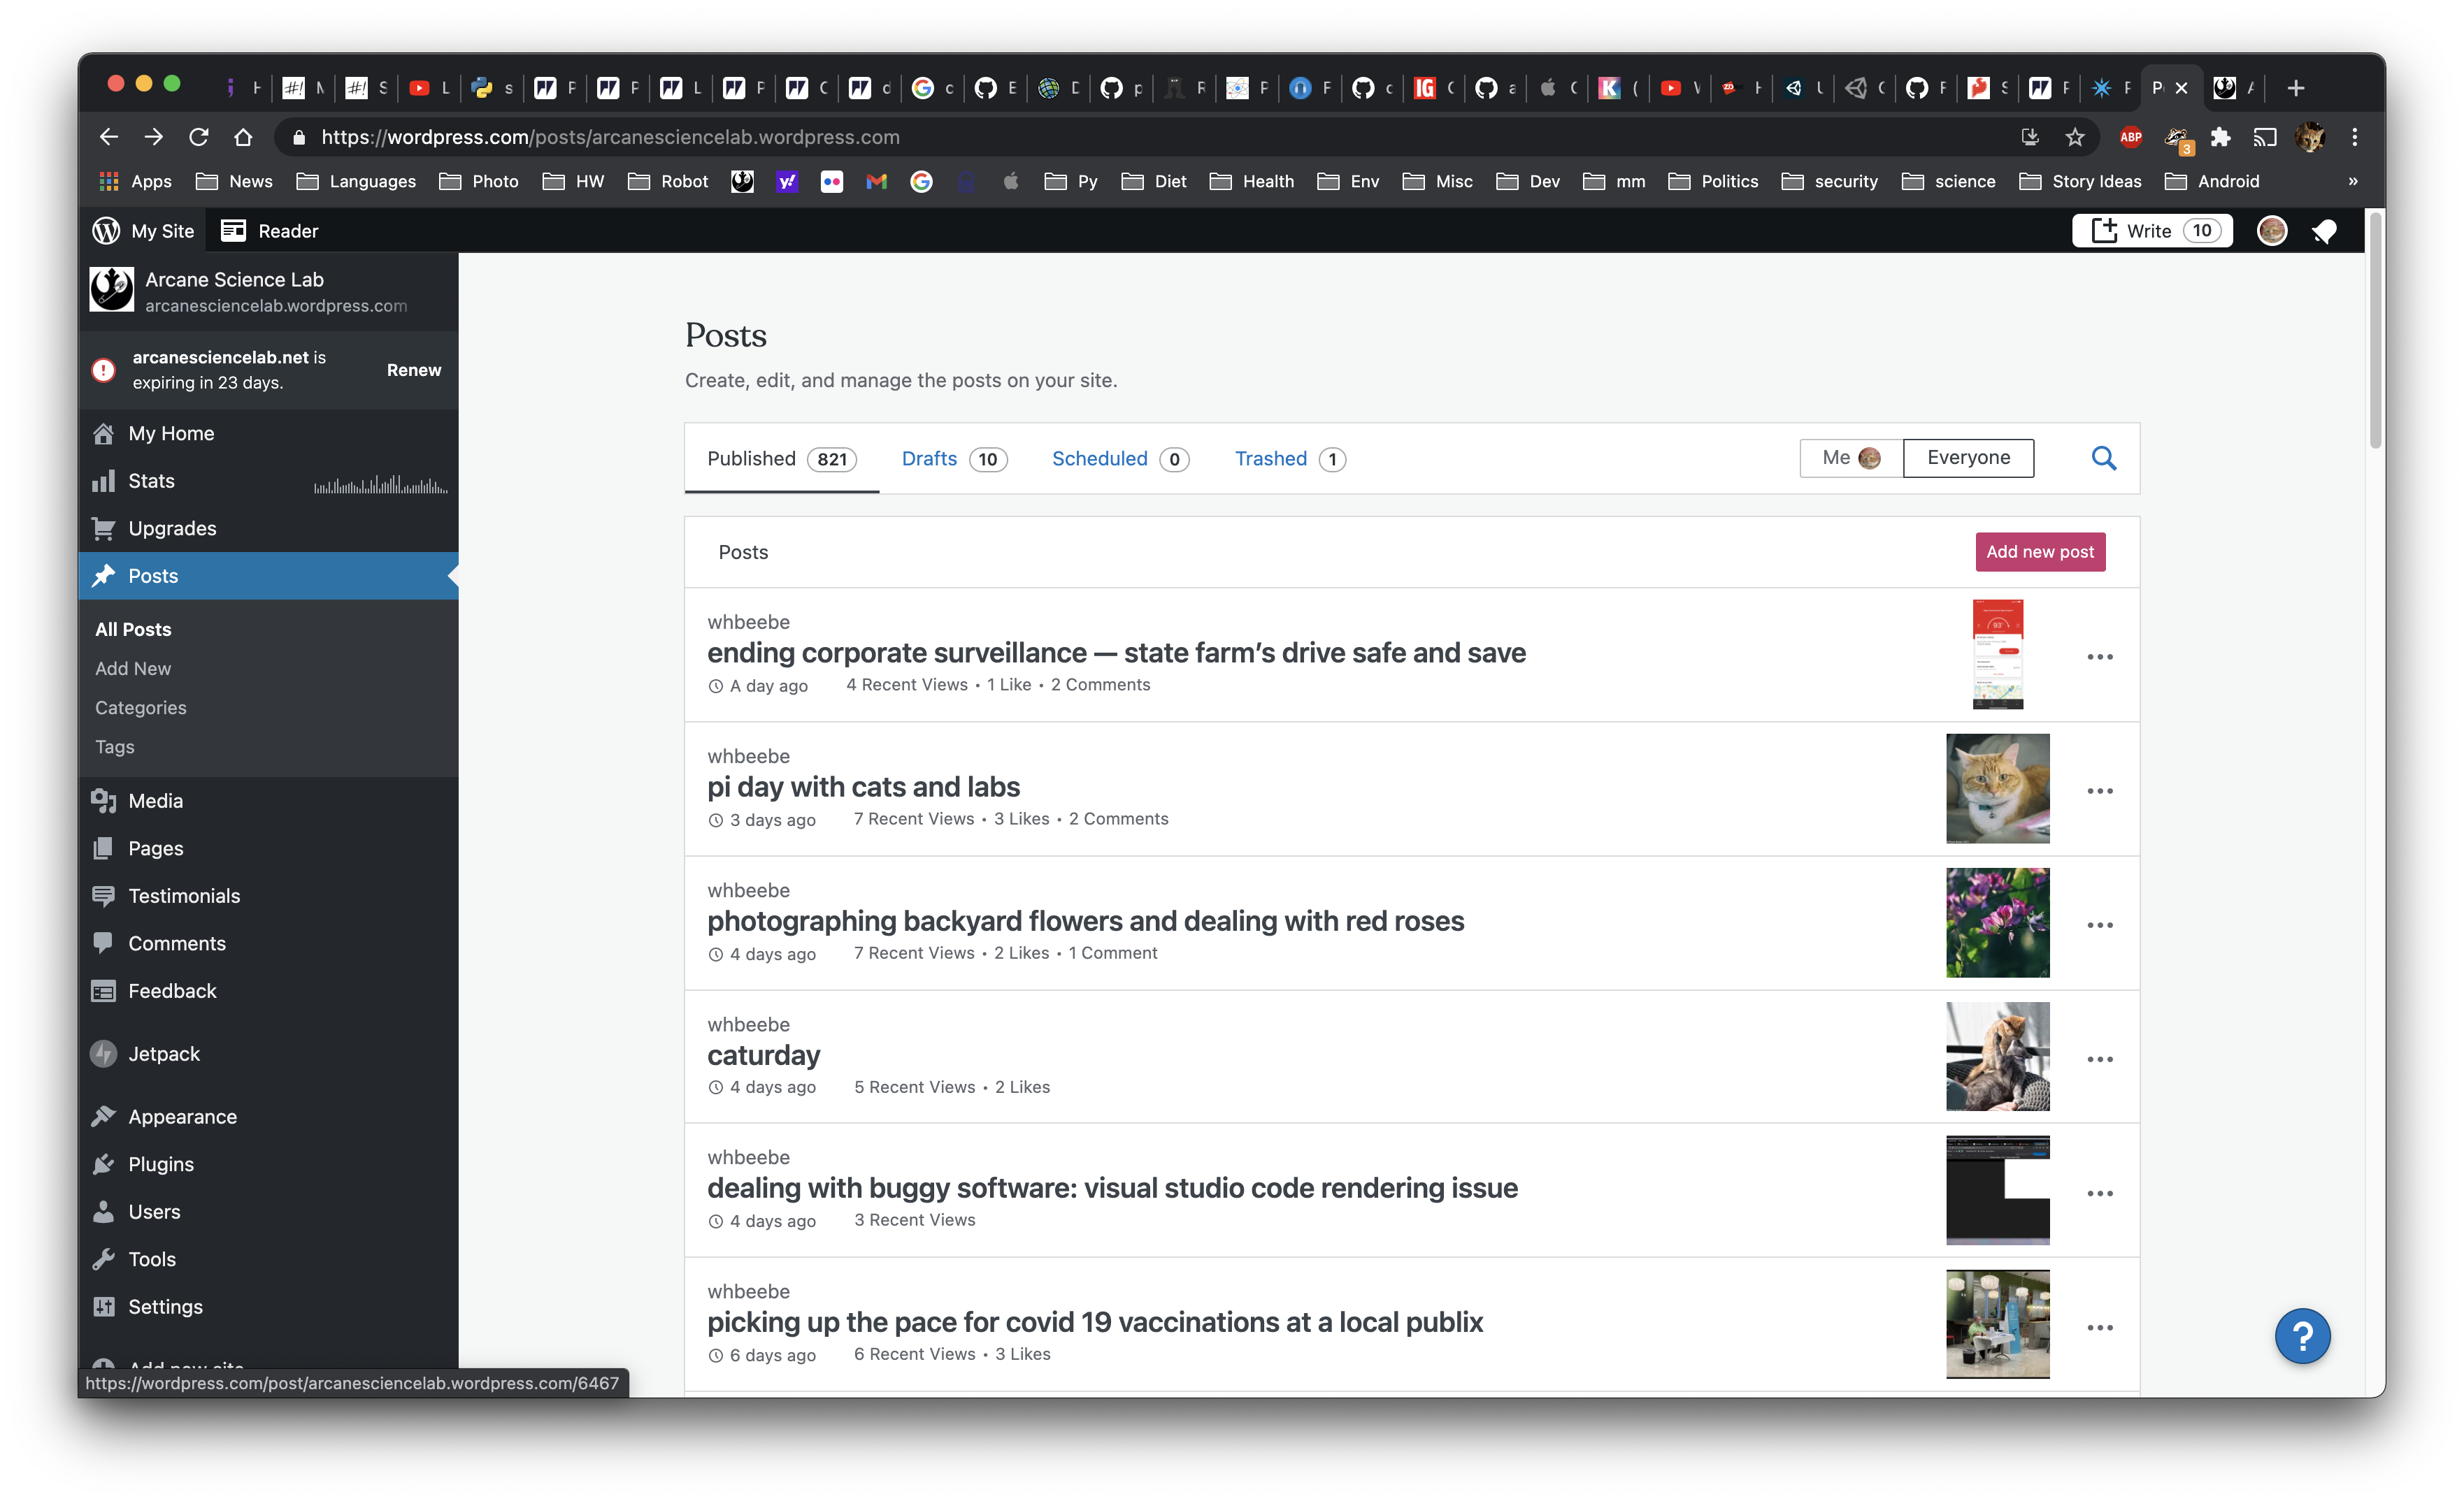Screen dimensions: 2464x1501
Task: Click the Add new post button
Action: tap(2040, 551)
